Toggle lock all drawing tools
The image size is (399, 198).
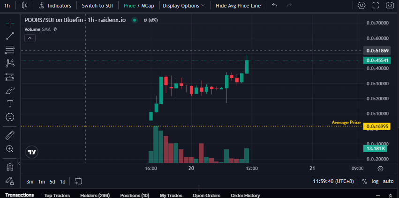pyautogui.click(x=10, y=181)
